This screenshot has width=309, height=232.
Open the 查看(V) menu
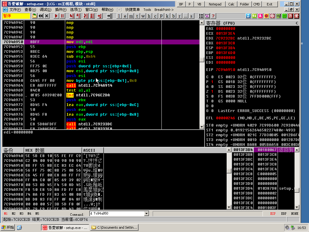click(x=30, y=10)
